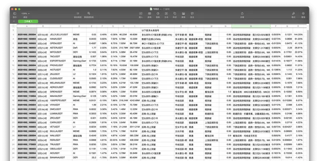Click the 4242.69M cell
Screen dimensions: 319x161
135,100
